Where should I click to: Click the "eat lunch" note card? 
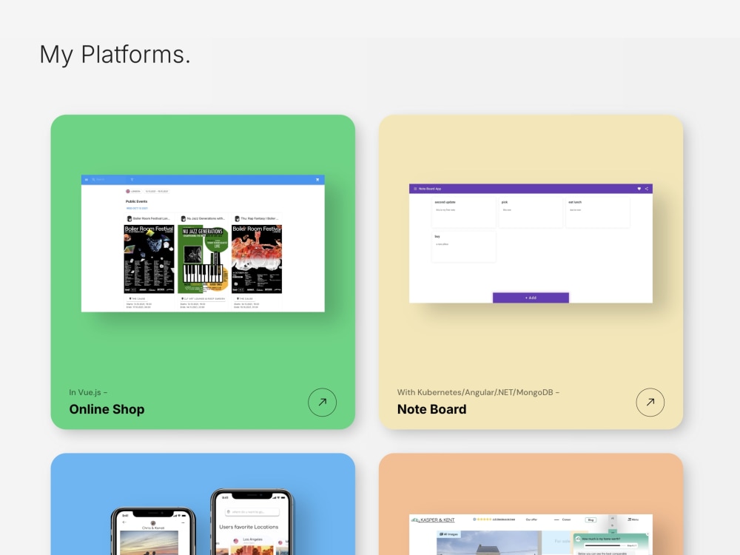click(x=597, y=212)
